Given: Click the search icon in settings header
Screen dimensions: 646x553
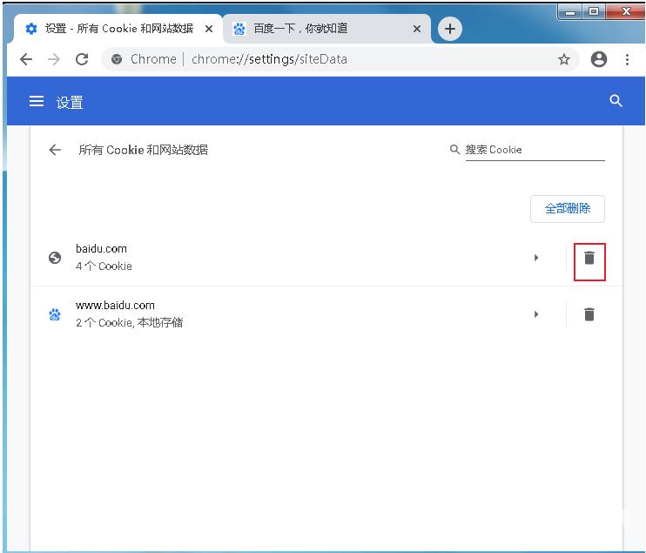Looking at the screenshot, I should tap(616, 101).
